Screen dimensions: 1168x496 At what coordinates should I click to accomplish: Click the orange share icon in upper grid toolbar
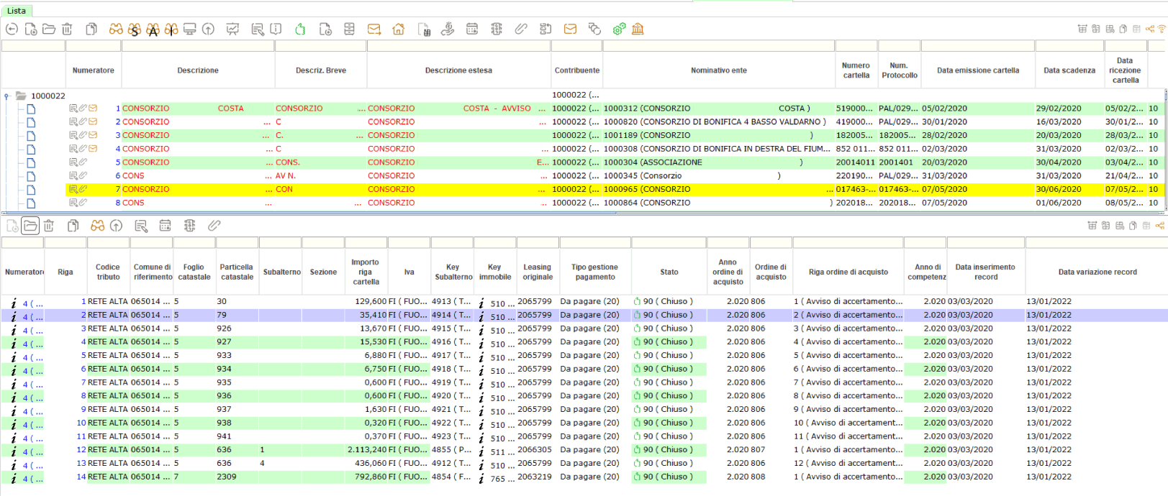[1150, 29]
